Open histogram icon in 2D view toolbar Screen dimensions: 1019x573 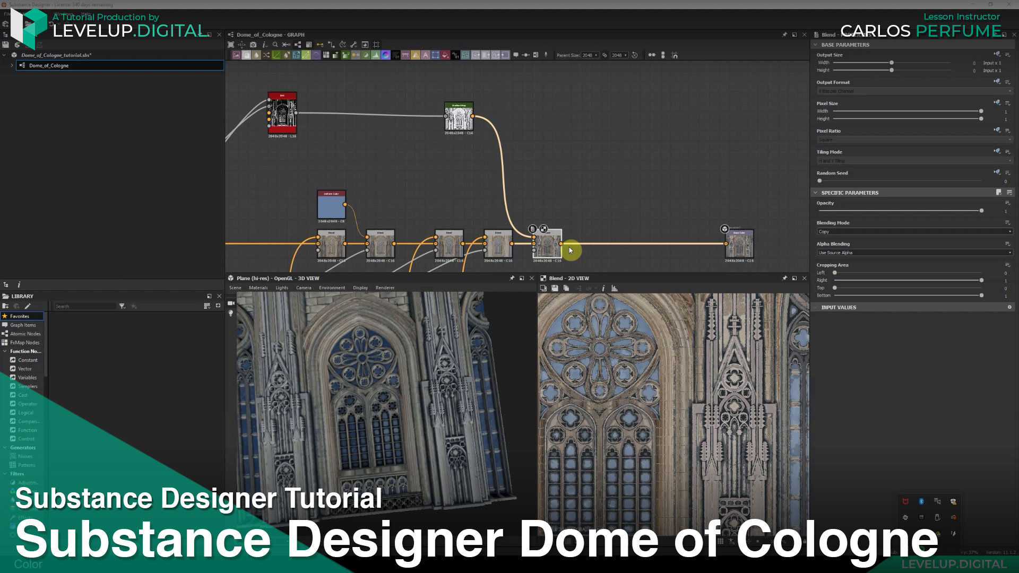(615, 288)
